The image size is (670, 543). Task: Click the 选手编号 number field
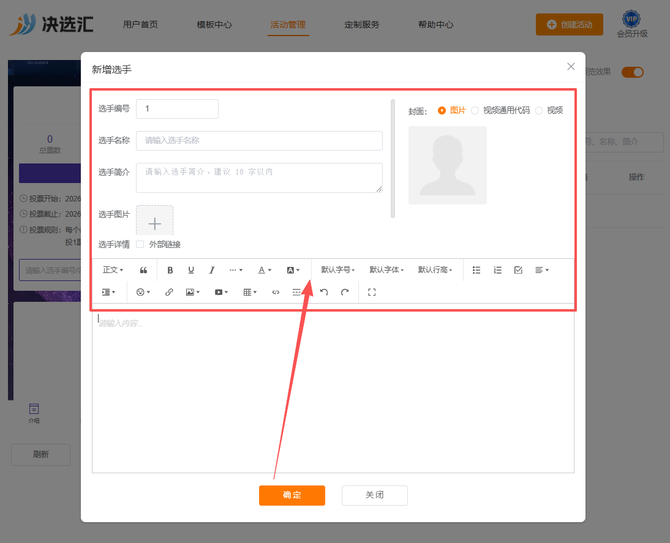178,109
